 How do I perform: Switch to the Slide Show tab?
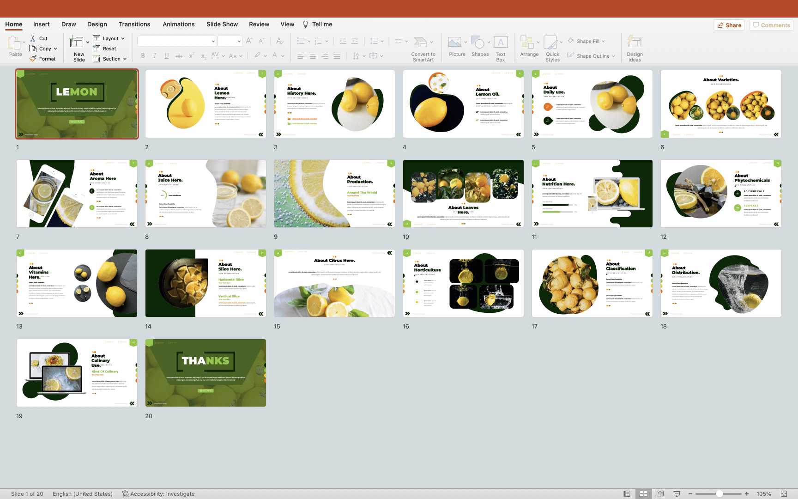point(222,24)
